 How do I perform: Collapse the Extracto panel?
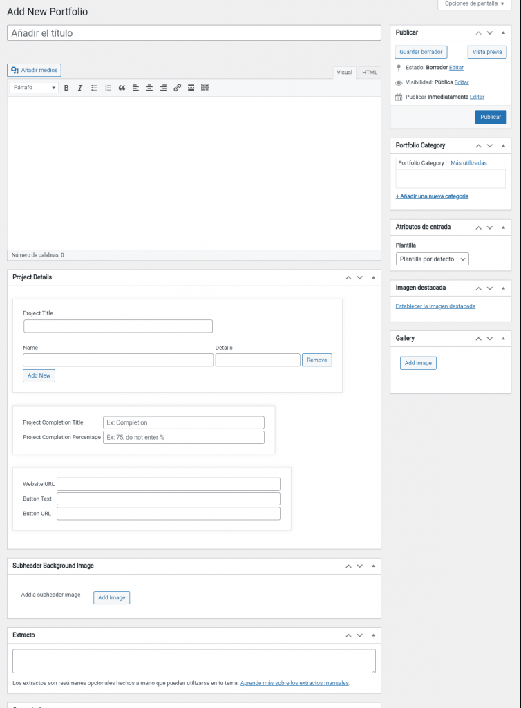[373, 635]
